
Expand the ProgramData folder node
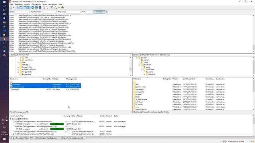point(18,72)
